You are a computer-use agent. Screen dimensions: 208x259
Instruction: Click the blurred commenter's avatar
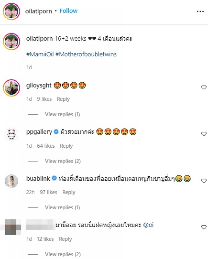pos(13,227)
